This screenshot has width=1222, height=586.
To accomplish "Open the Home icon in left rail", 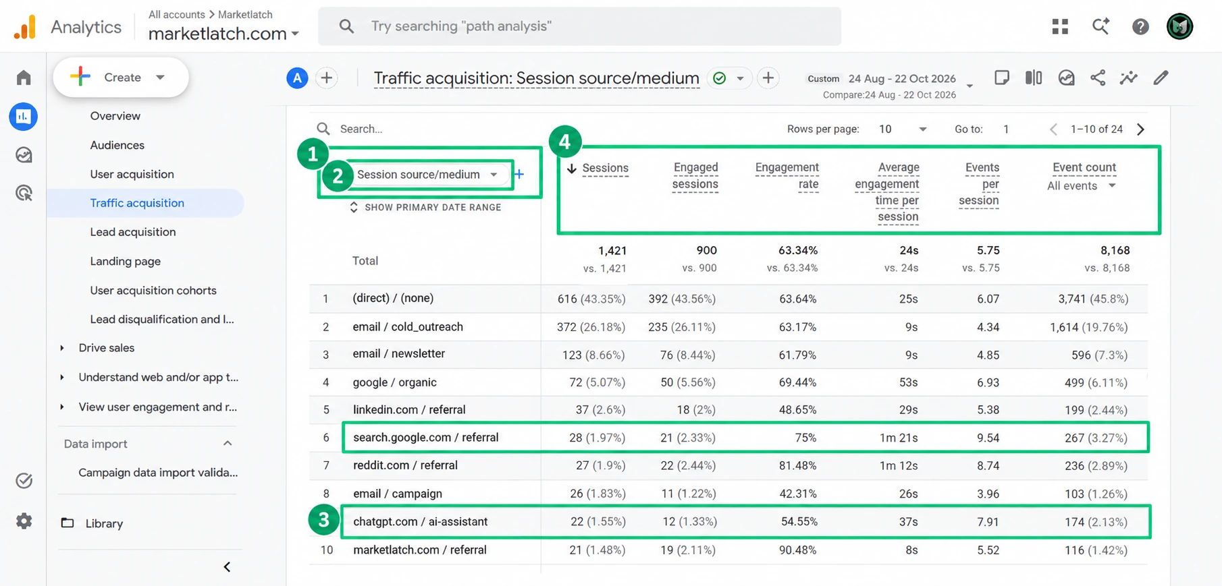I will point(24,78).
